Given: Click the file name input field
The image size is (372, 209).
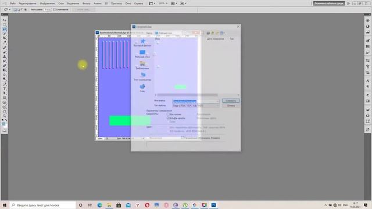Looking at the screenshot, I should click(x=196, y=101).
